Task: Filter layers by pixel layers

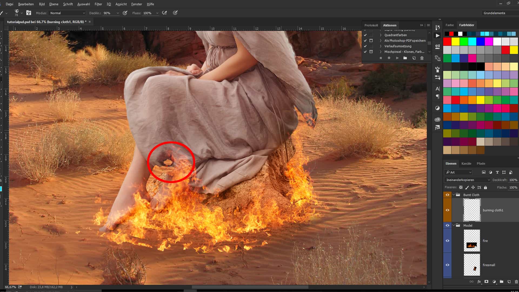Action: [x=484, y=172]
